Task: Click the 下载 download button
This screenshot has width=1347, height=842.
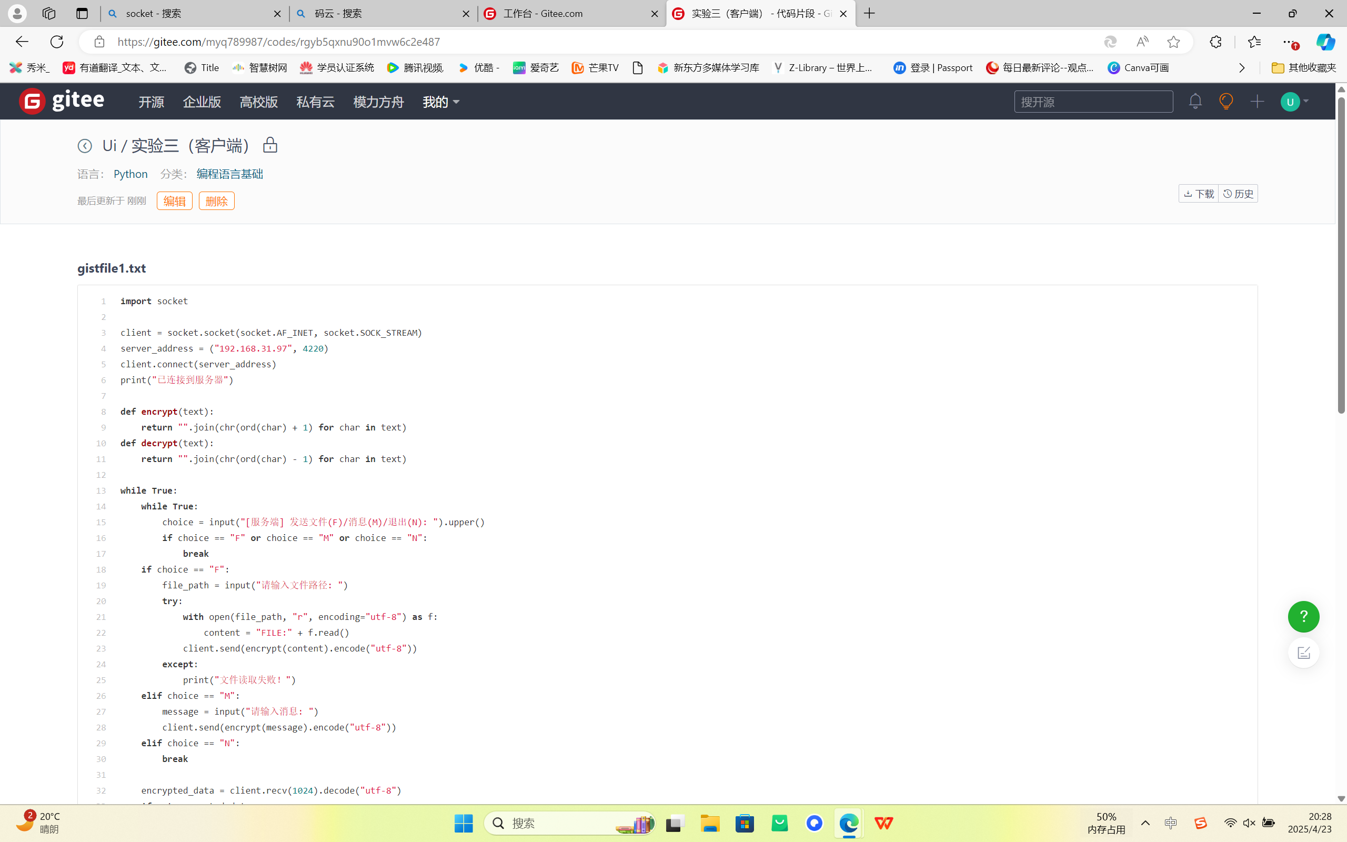Action: [1199, 194]
